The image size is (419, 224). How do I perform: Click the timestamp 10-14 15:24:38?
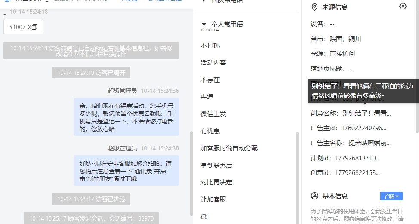pos(160,148)
